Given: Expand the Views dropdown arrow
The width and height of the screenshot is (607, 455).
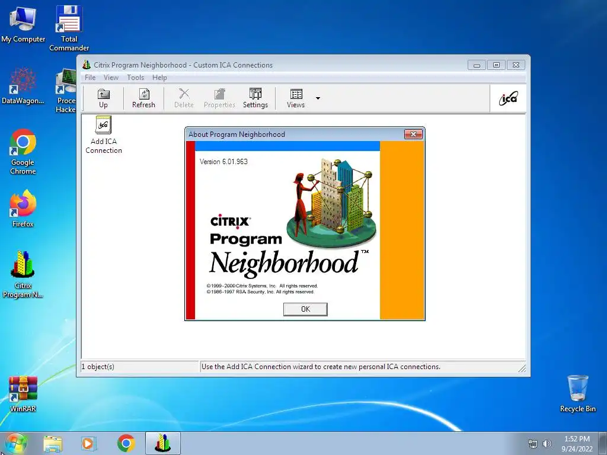Looking at the screenshot, I should coord(318,98).
